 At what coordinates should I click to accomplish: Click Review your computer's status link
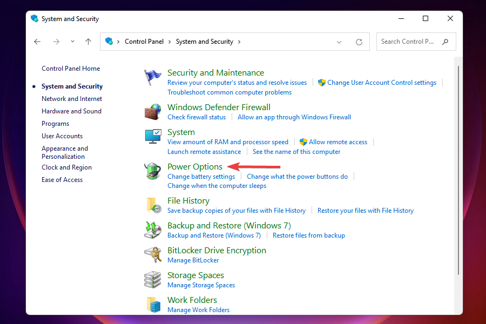click(237, 83)
